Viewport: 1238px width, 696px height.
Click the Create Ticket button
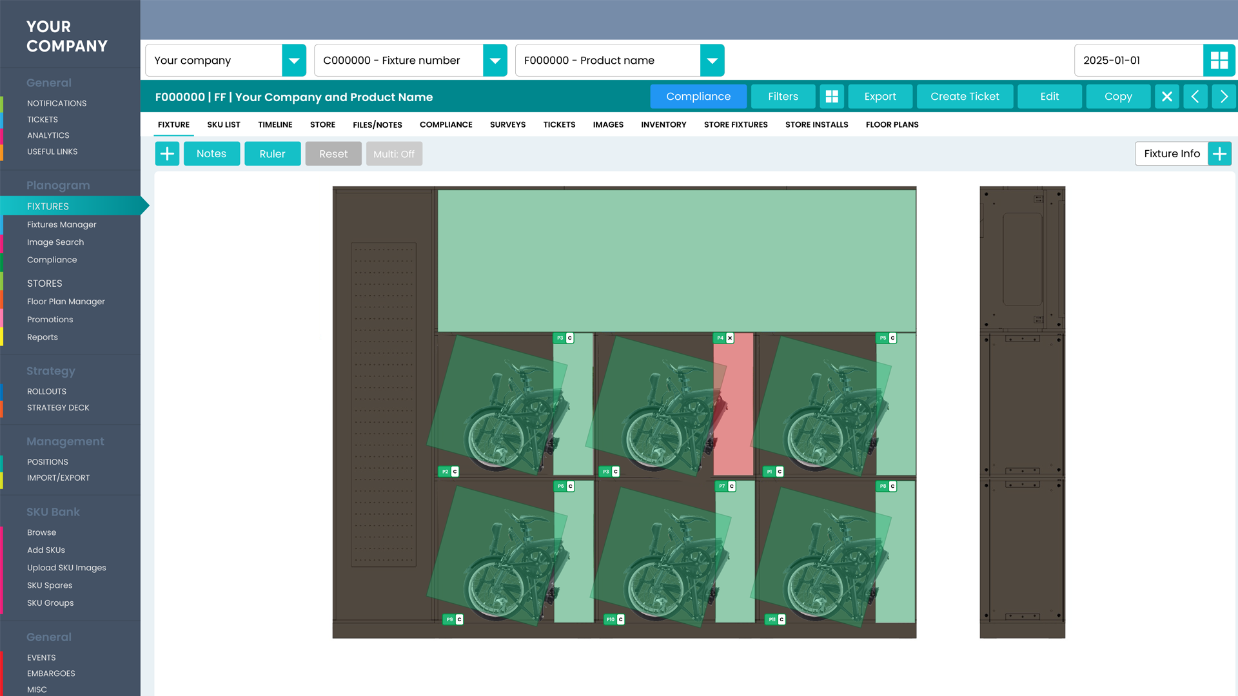(x=965, y=97)
